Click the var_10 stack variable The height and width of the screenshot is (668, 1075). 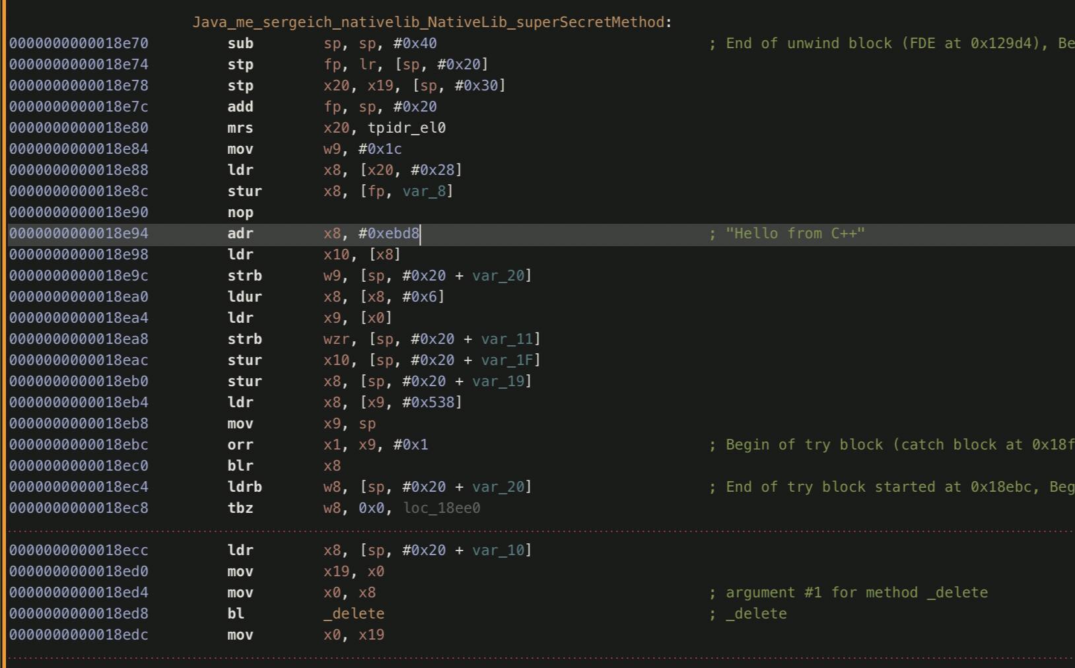click(498, 551)
